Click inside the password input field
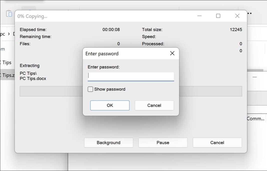267x171 pixels. point(131,77)
